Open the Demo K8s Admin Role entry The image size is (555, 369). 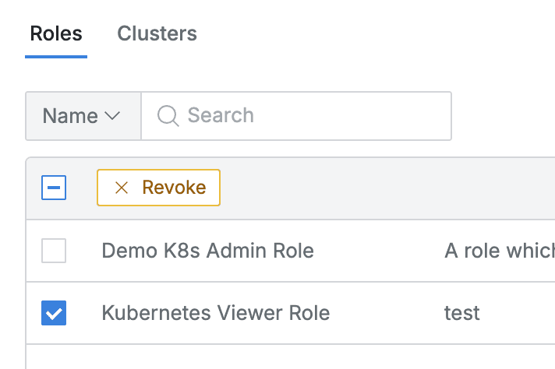coord(207,251)
